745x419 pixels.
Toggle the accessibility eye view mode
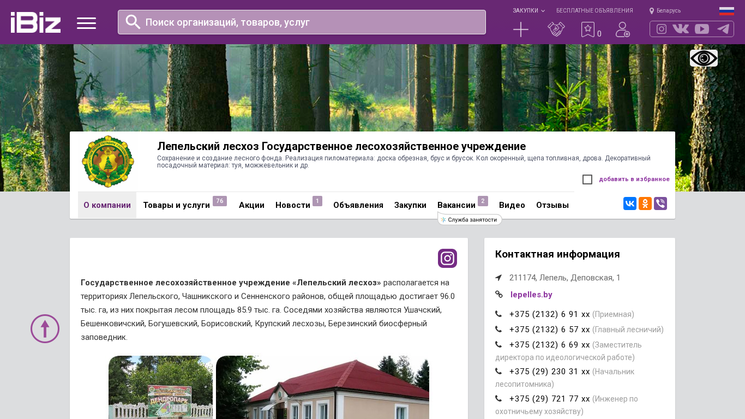[x=704, y=58]
